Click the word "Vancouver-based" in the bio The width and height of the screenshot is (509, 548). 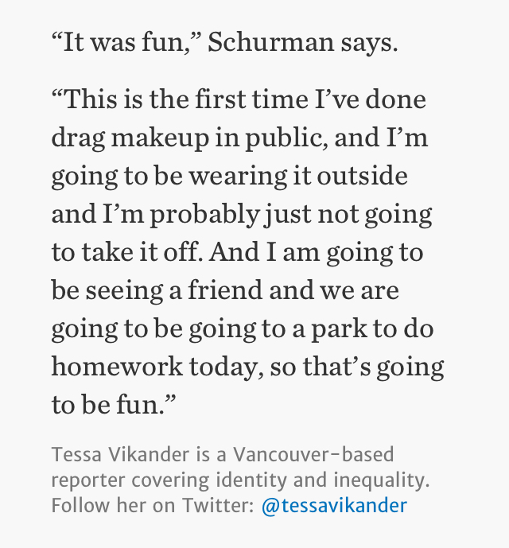point(313,454)
